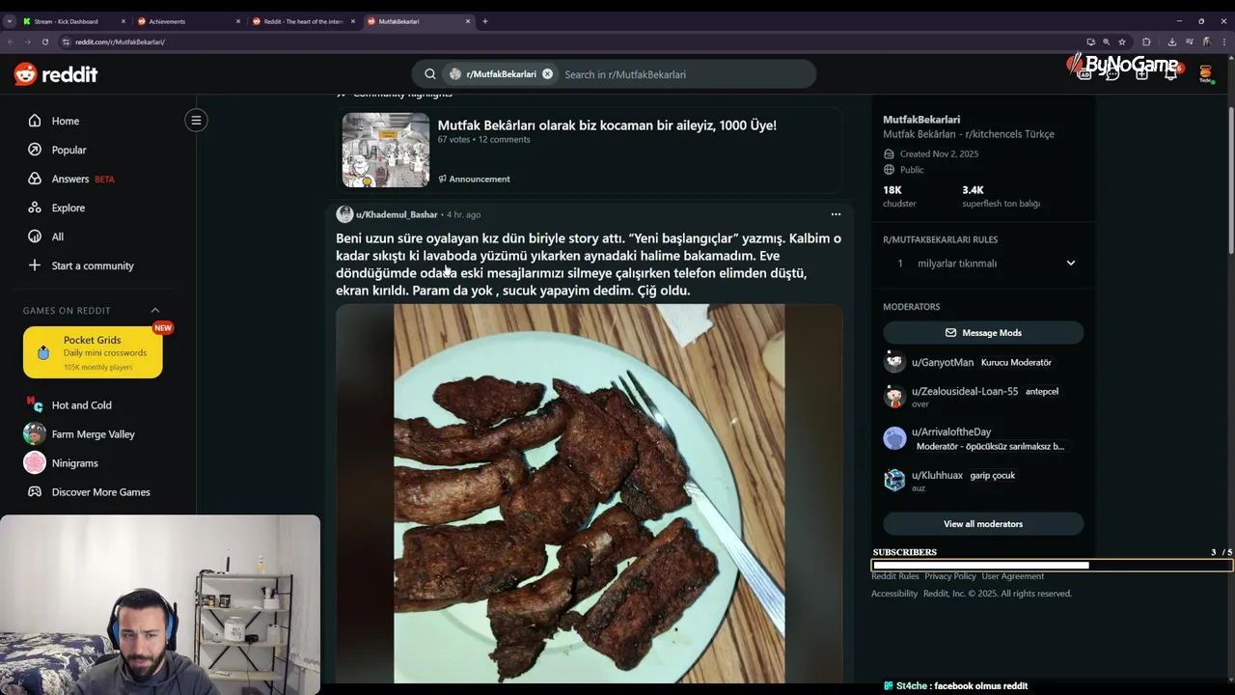This screenshot has height=695, width=1235.
Task: Open the Pocket Grids game card
Action: tap(93, 352)
